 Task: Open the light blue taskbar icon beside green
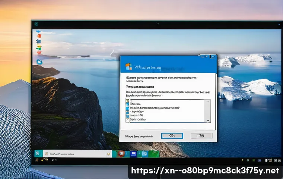[x=143, y=153]
